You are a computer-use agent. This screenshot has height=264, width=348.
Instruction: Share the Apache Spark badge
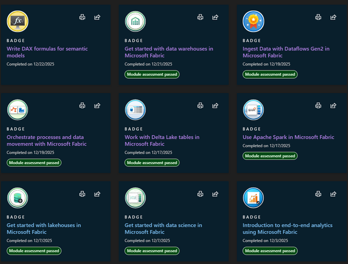pos(333,105)
